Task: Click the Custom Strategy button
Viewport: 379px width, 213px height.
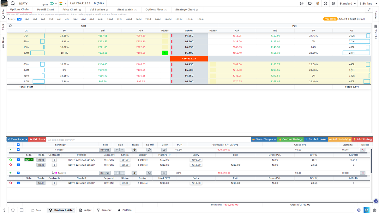Action: point(290,139)
